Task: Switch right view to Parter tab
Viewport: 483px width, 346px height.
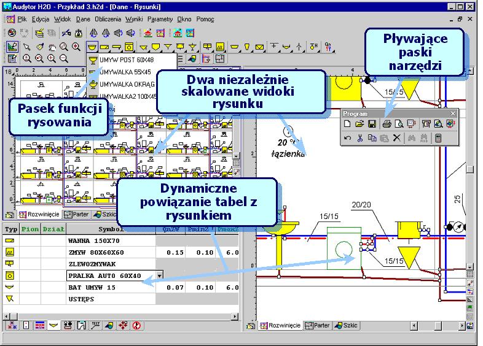Action: (317, 325)
